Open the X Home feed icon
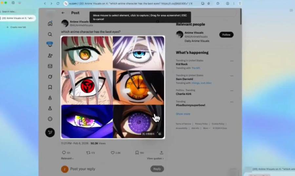This screenshot has height=176, width=295. click(50, 24)
